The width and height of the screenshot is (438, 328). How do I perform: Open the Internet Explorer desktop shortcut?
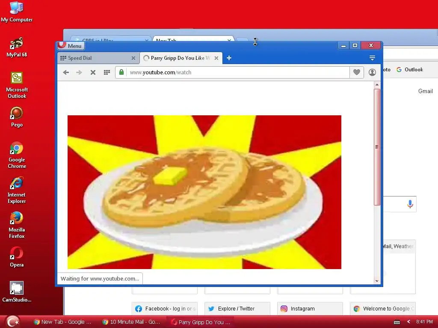[x=17, y=190]
